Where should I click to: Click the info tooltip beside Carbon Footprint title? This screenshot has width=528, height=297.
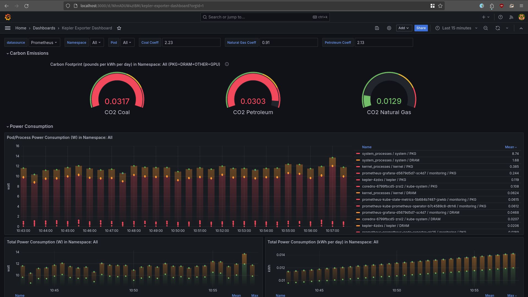pyautogui.click(x=227, y=64)
